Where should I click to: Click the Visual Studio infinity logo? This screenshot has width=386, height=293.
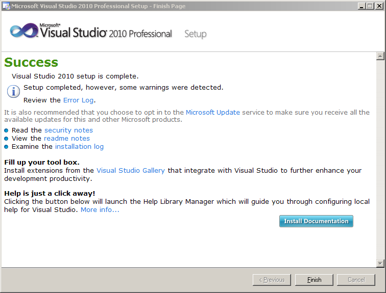point(24,31)
